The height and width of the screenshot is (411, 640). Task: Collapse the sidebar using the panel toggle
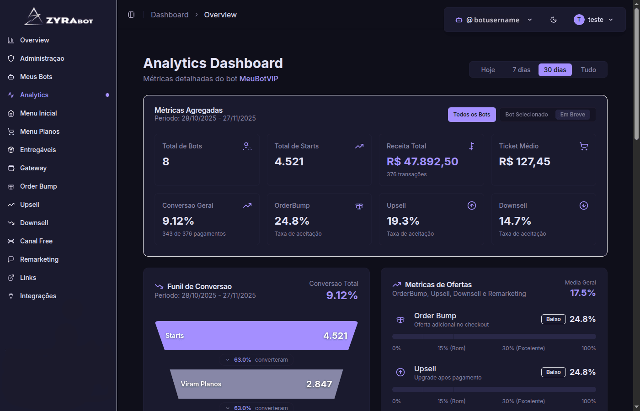tap(131, 14)
